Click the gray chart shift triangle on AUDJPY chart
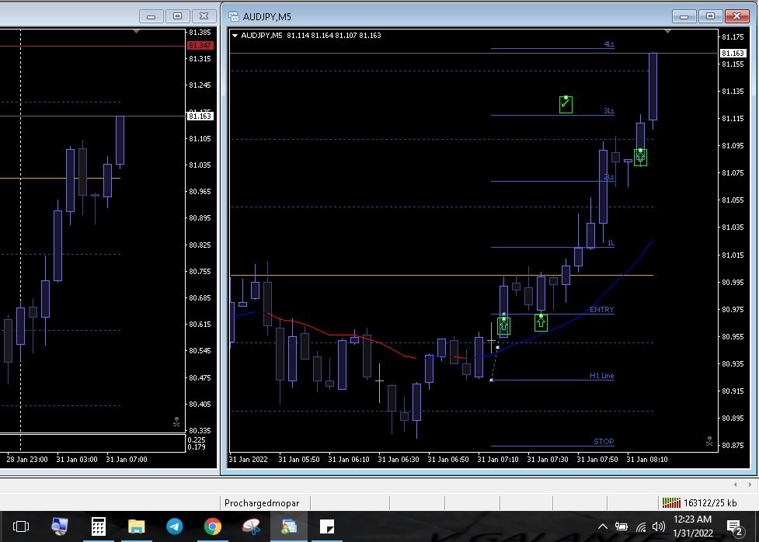The width and height of the screenshot is (759, 542). [x=668, y=32]
